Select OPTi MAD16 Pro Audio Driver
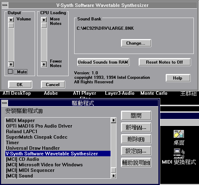The width and height of the screenshot is (199, 185). click(x=58, y=126)
